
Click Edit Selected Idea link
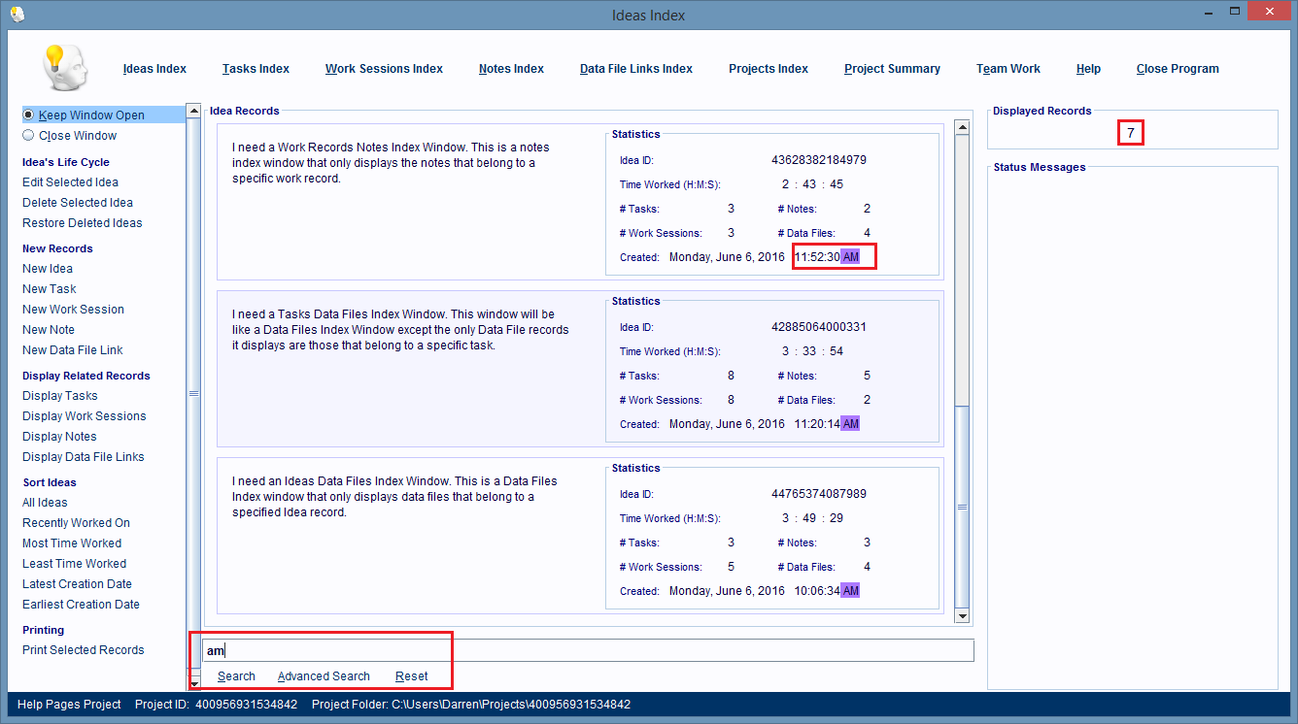coord(70,182)
